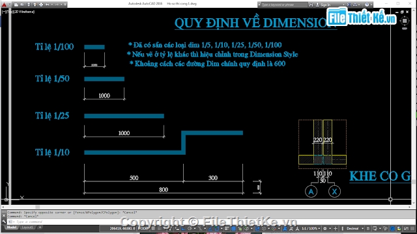Undo the last action
This screenshot has width=417, height=234.
point(47,5)
